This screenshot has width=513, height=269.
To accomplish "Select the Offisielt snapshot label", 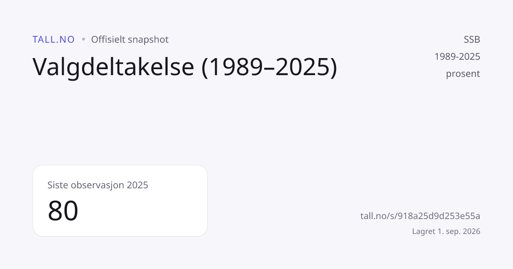I will tap(130, 40).
